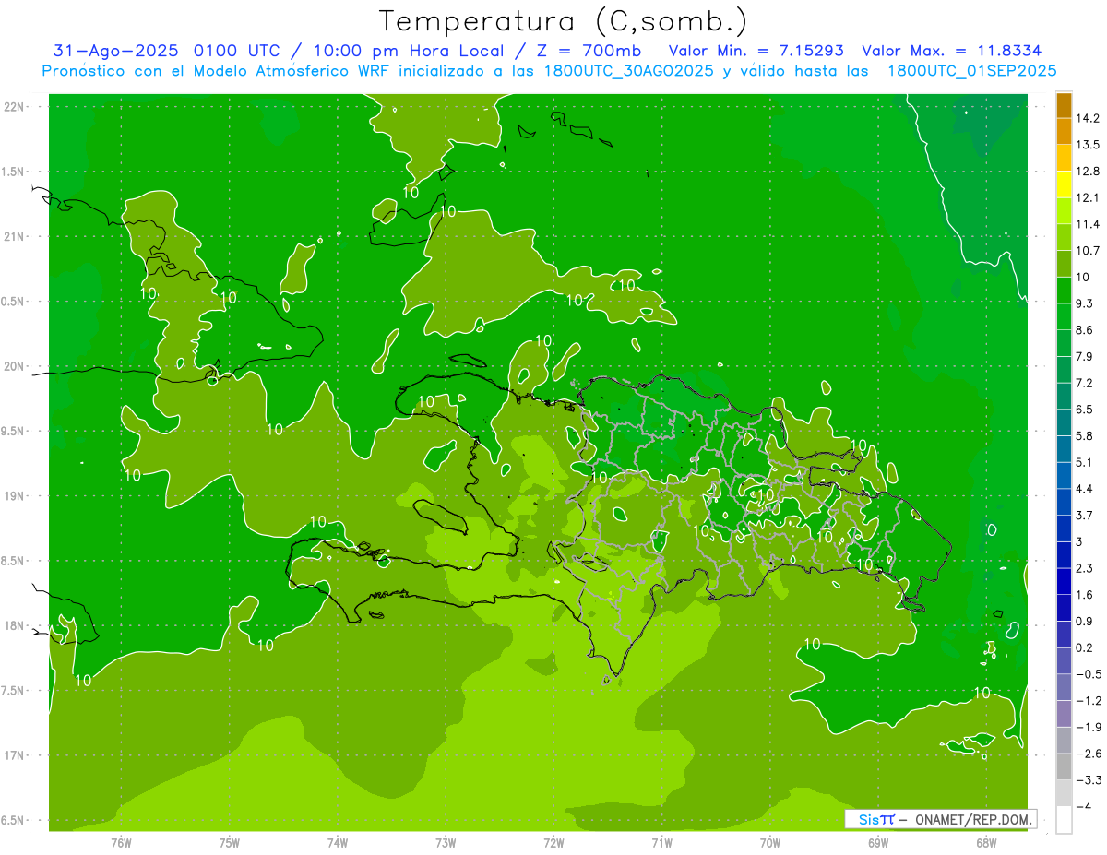Click the "70W" longitude axis label
This screenshot has width=1107, height=855.
tap(770, 842)
